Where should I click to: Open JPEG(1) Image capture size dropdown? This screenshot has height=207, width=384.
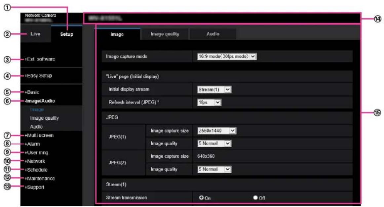pyautogui.click(x=217, y=131)
